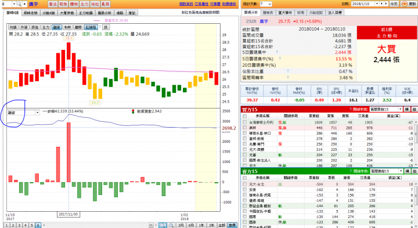
Task: Switch to the 主力地圖 tab
Action: coord(85,13)
